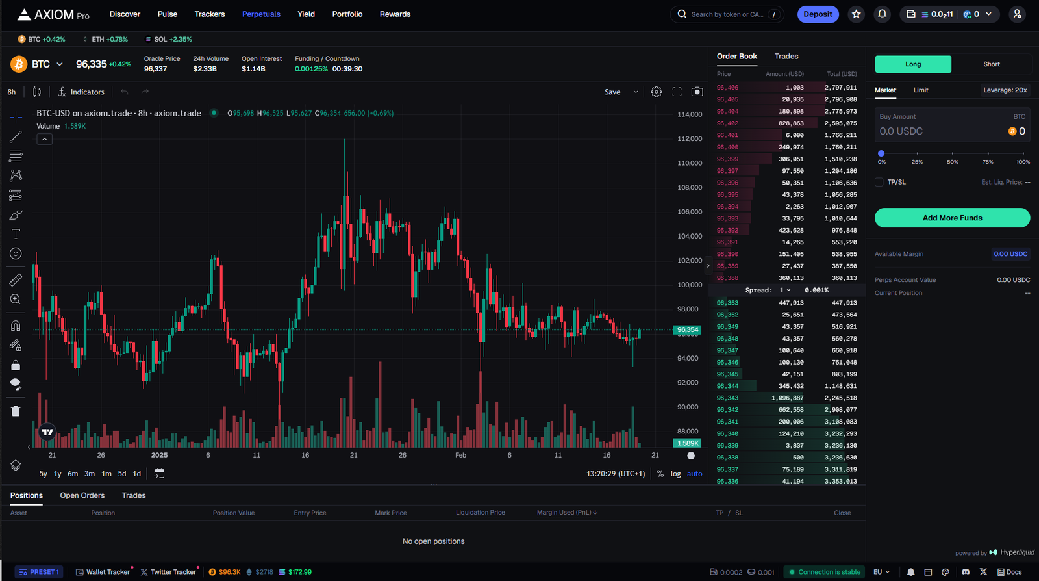Toggle auto scale on chart
1039x581 pixels.
(x=695, y=474)
